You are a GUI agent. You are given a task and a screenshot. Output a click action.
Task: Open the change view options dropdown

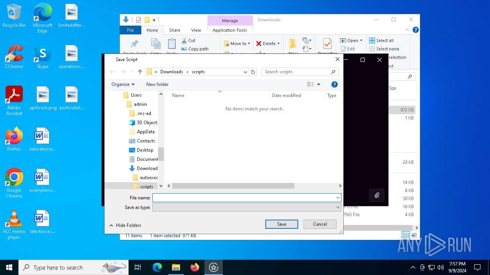click(x=318, y=84)
